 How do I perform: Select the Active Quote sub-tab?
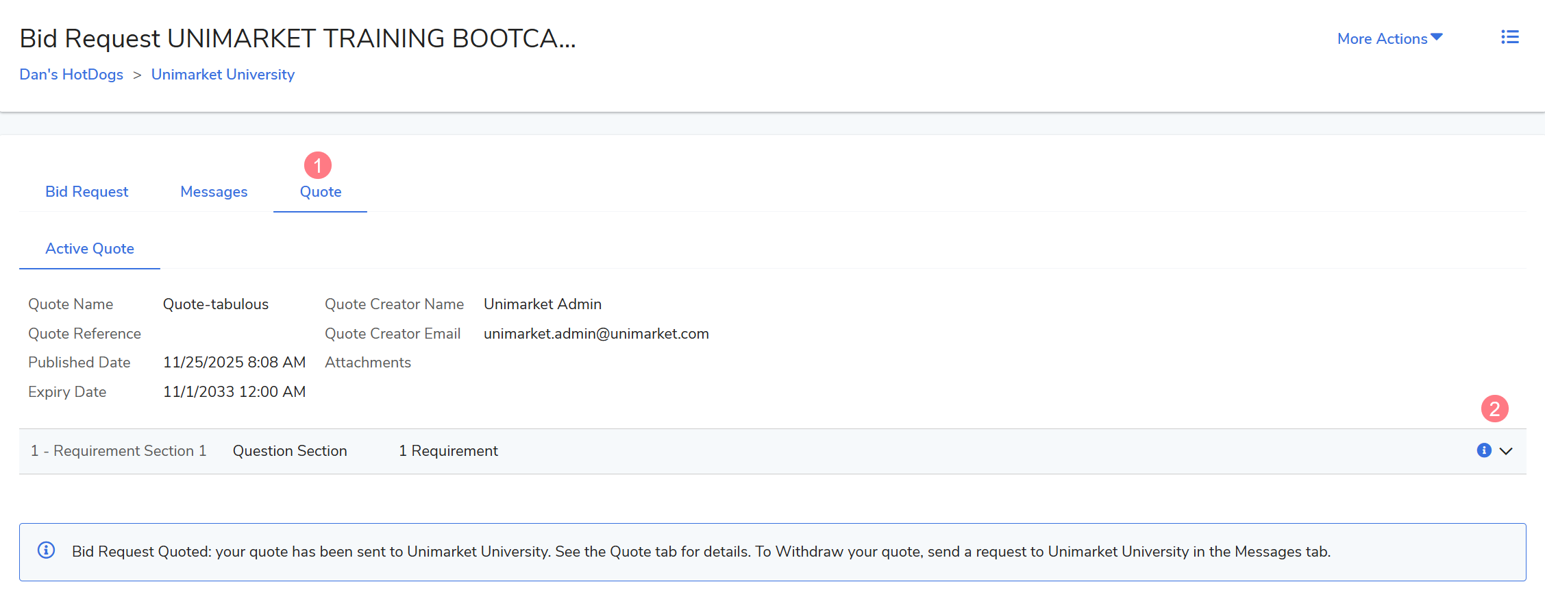(90, 249)
